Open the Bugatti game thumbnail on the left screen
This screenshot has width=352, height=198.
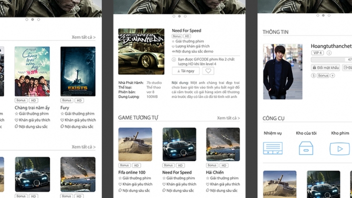click(33, 174)
